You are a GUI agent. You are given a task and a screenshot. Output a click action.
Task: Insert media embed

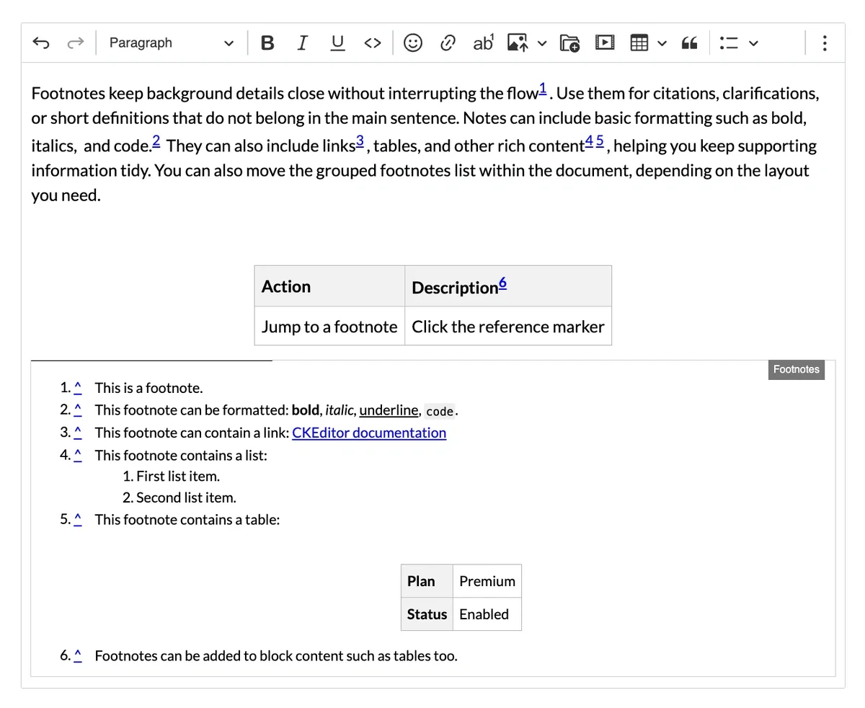pos(604,43)
